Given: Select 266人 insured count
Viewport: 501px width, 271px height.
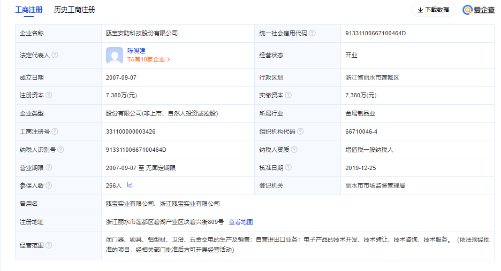Looking at the screenshot, I should click(114, 185).
